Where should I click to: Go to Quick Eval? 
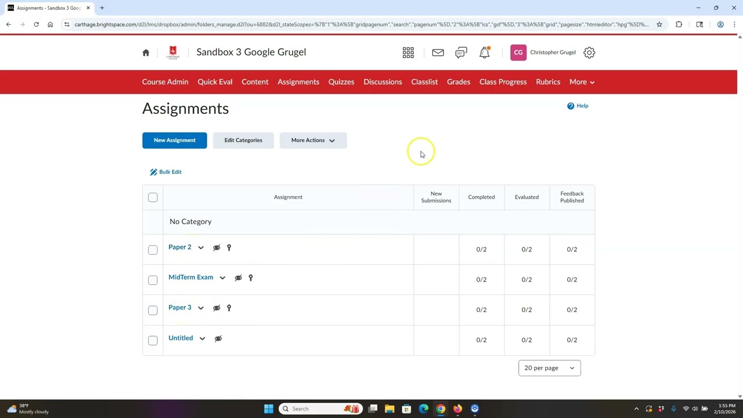pos(215,82)
